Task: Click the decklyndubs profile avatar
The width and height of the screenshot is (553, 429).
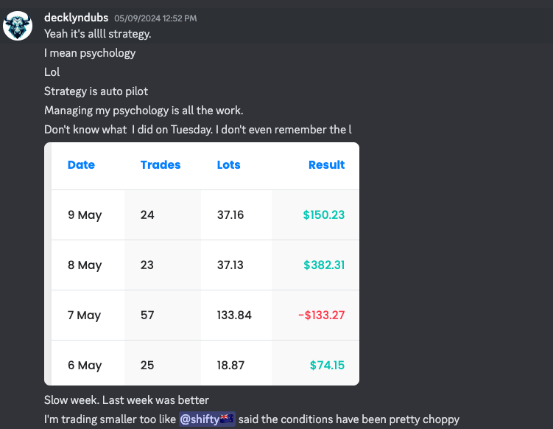Action: 18,26
